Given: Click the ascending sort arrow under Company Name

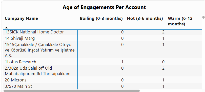Looking at the screenshot, I should point(6,27).
